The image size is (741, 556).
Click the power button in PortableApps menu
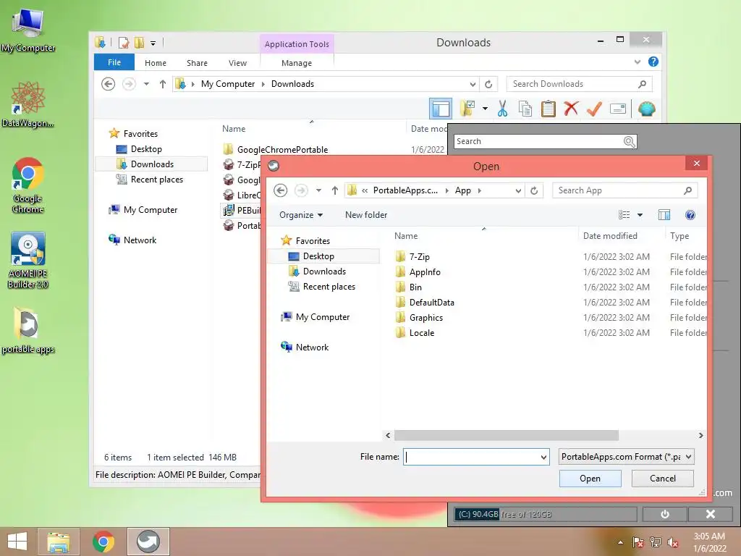point(665,514)
